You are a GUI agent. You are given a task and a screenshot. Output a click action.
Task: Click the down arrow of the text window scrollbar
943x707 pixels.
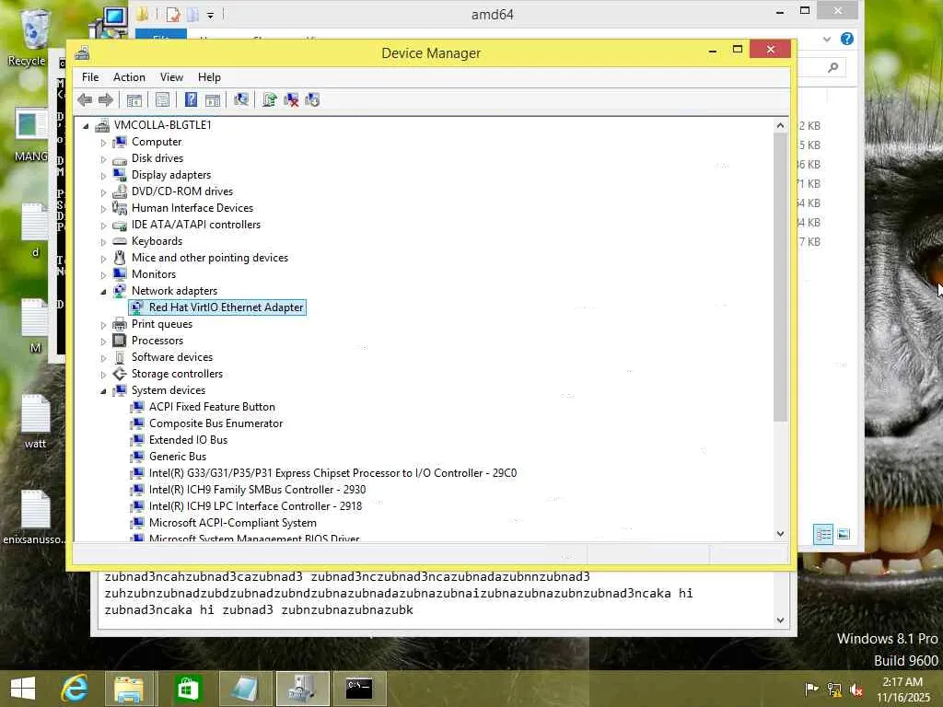coord(780,620)
